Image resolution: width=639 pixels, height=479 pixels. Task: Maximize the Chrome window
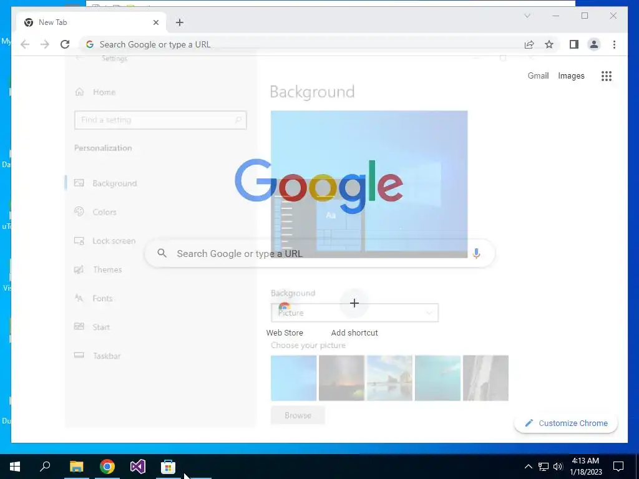(x=585, y=16)
